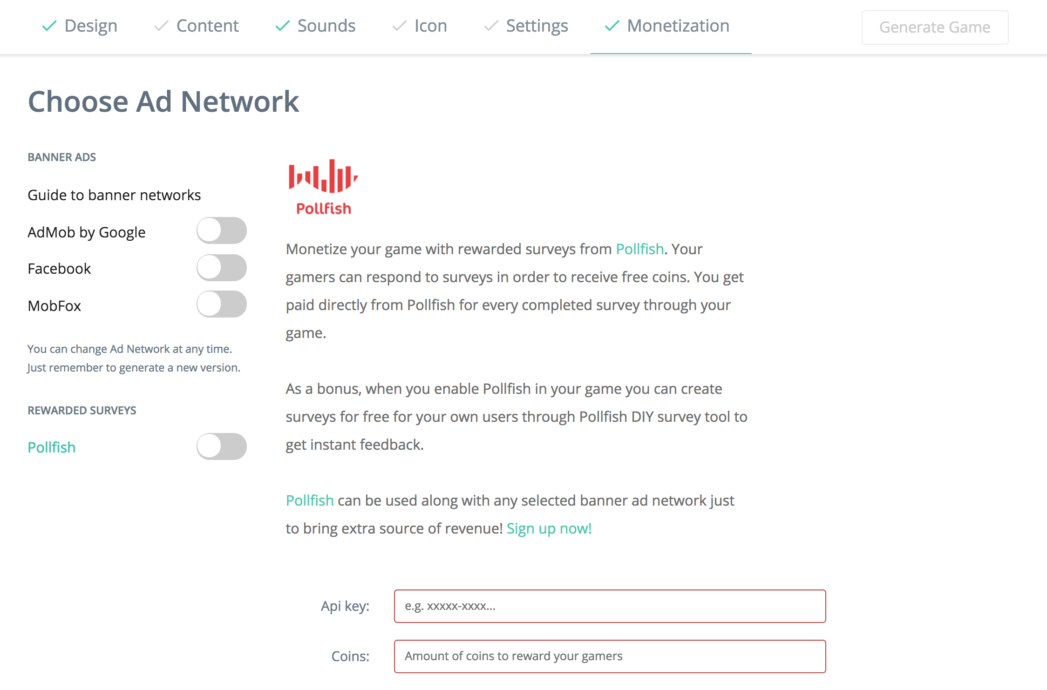This screenshot has height=690, width=1047.
Task: Click the Monetization tab checkmark icon
Action: coord(612,26)
